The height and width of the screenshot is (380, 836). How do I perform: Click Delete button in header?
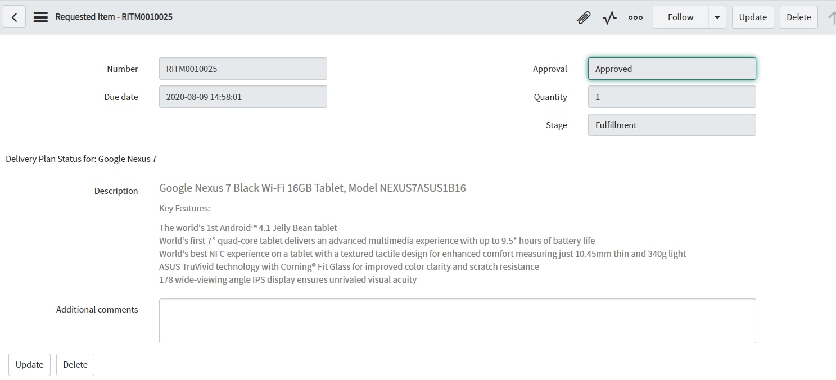[798, 17]
